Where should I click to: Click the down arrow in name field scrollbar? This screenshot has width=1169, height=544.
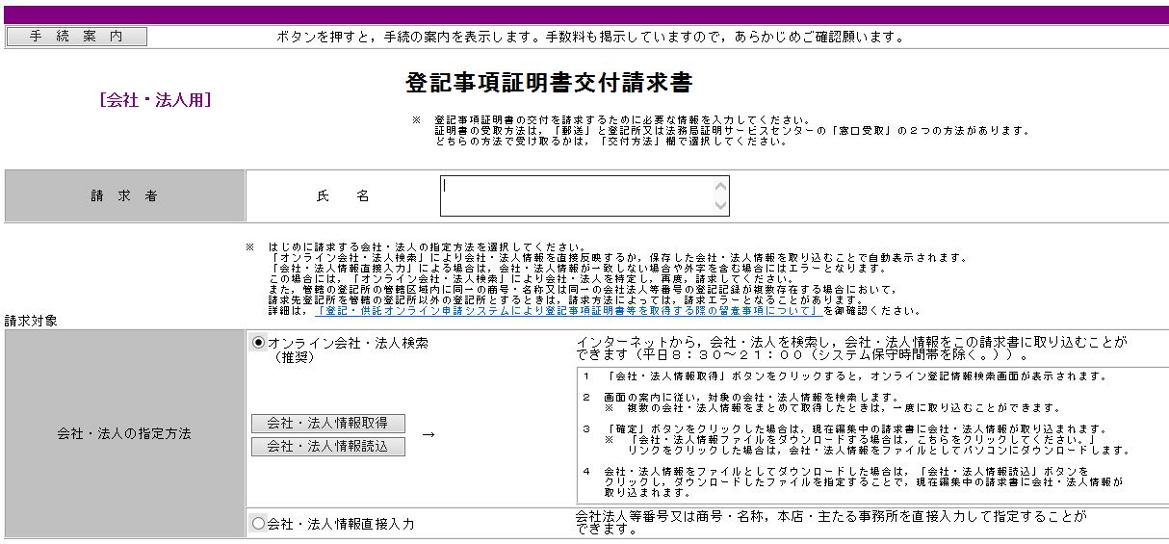[720, 206]
